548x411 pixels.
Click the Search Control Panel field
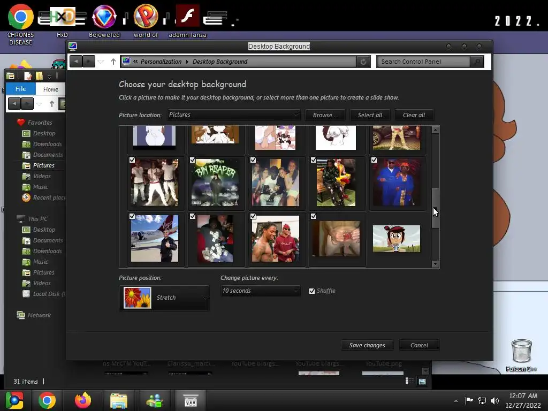coord(423,62)
